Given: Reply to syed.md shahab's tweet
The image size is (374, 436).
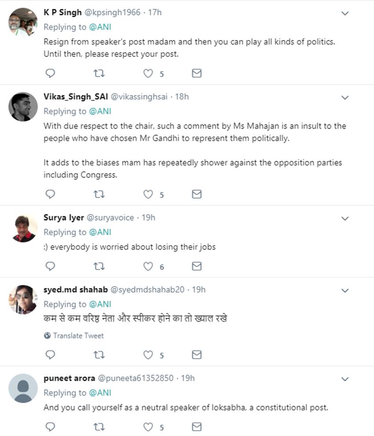Looking at the screenshot, I should coord(51,355).
